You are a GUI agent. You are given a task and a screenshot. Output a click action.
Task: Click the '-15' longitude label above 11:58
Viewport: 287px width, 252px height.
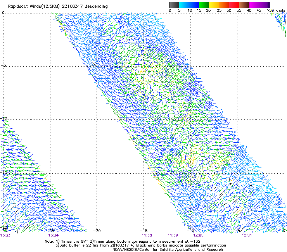[143, 231]
